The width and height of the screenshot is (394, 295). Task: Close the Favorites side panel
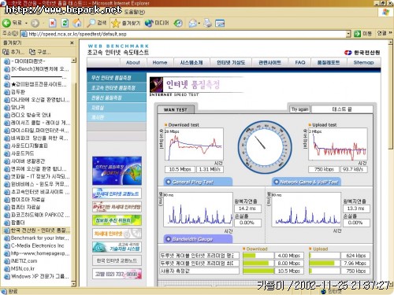tap(72, 42)
